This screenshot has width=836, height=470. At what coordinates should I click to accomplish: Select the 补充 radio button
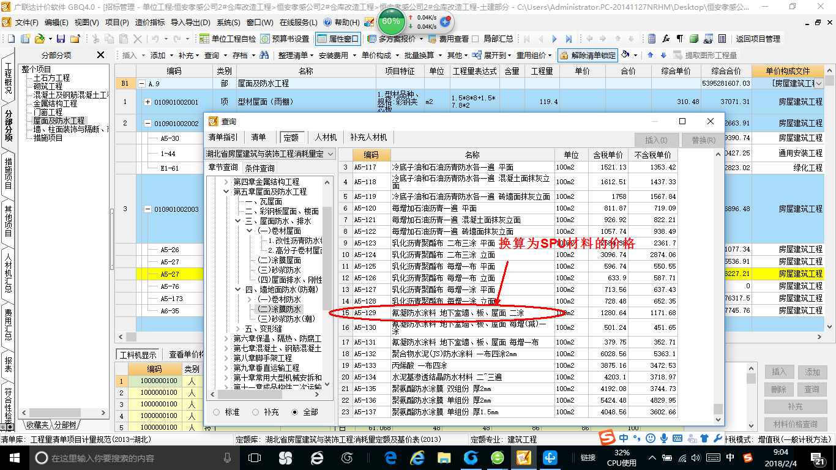tap(256, 412)
